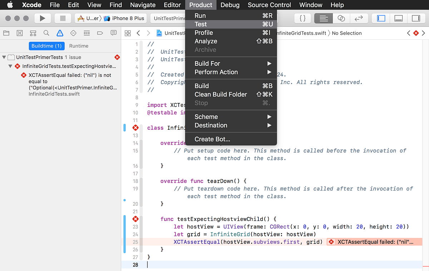The width and height of the screenshot is (429, 271).
Task: Open the Project navigator folder icon
Action: 6,33
